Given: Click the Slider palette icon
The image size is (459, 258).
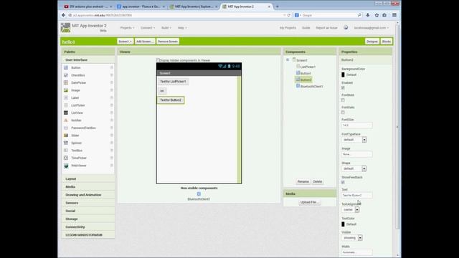Looking at the screenshot, I should click(x=66, y=135).
